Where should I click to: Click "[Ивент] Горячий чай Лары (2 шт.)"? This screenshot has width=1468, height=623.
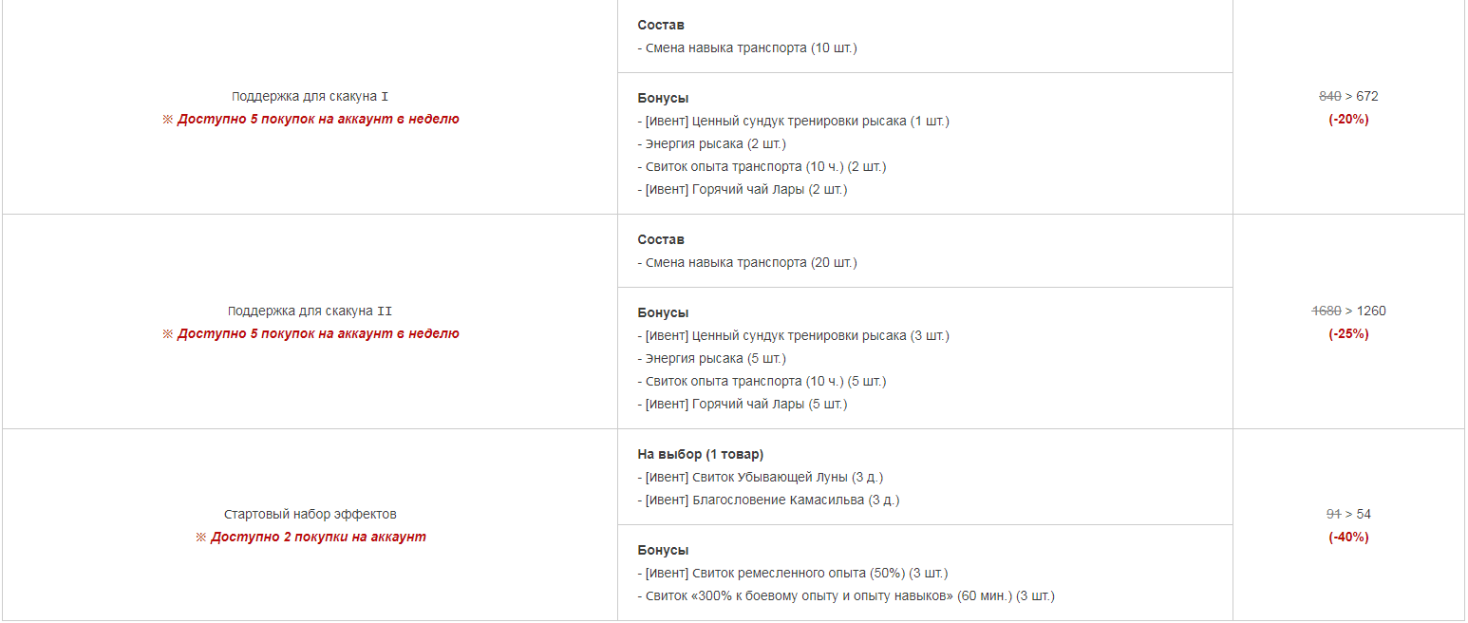(x=743, y=190)
